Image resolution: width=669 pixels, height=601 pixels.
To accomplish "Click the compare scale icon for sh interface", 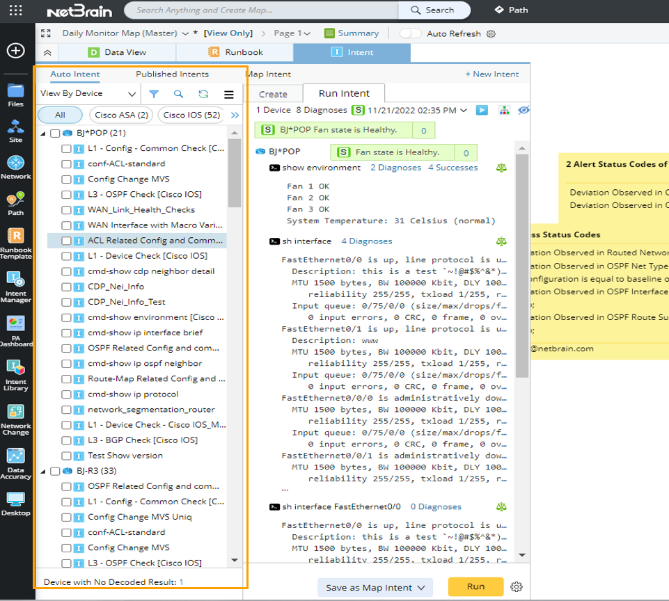I will point(501,241).
